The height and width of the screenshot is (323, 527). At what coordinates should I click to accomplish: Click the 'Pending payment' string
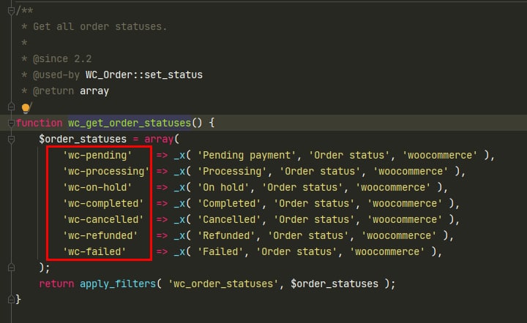247,155
